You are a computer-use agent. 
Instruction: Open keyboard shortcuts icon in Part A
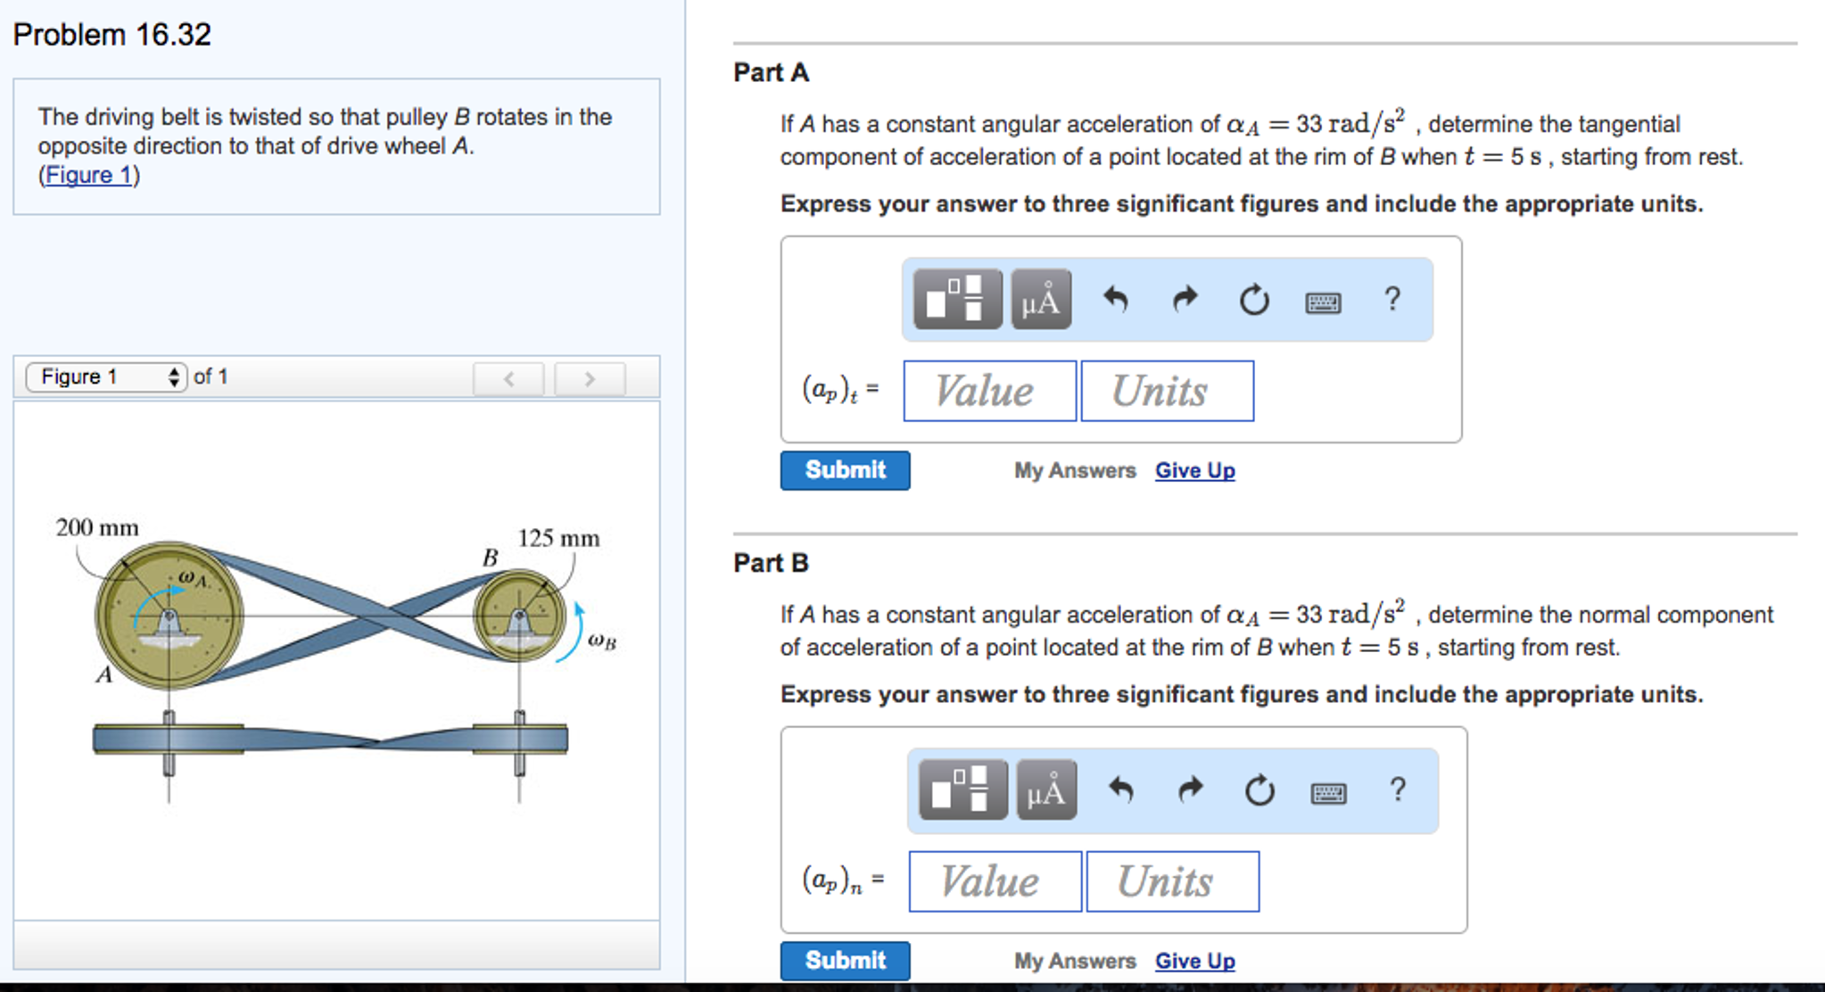pos(1323,302)
